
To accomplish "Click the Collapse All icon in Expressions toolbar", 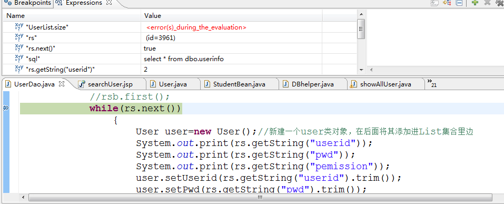I will click(x=460, y=3).
